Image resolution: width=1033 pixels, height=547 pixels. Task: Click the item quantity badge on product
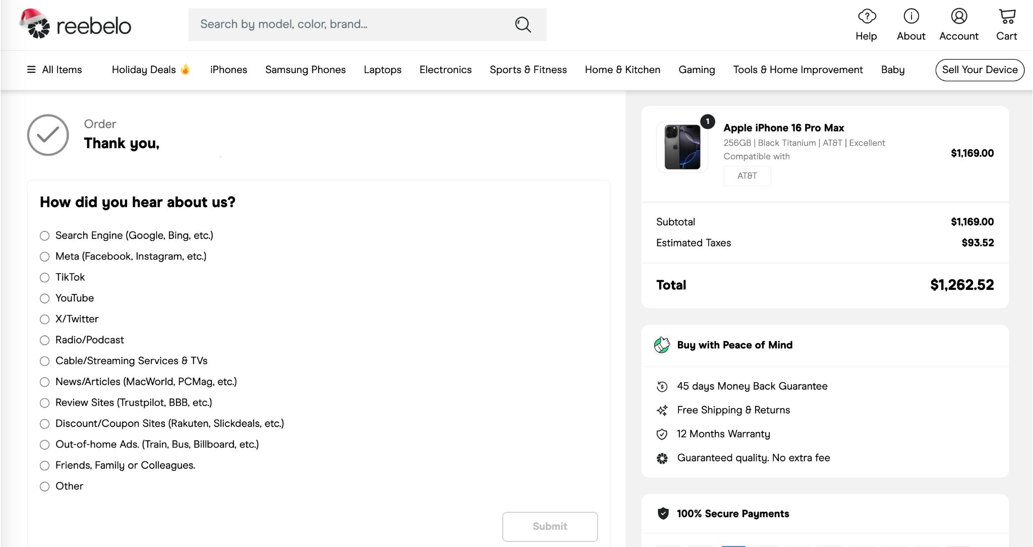[708, 121]
